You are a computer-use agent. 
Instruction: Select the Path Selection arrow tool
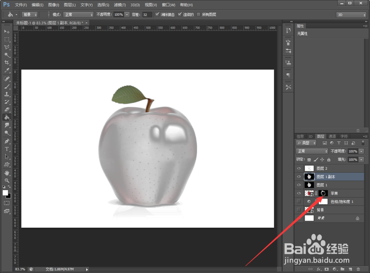[7, 157]
